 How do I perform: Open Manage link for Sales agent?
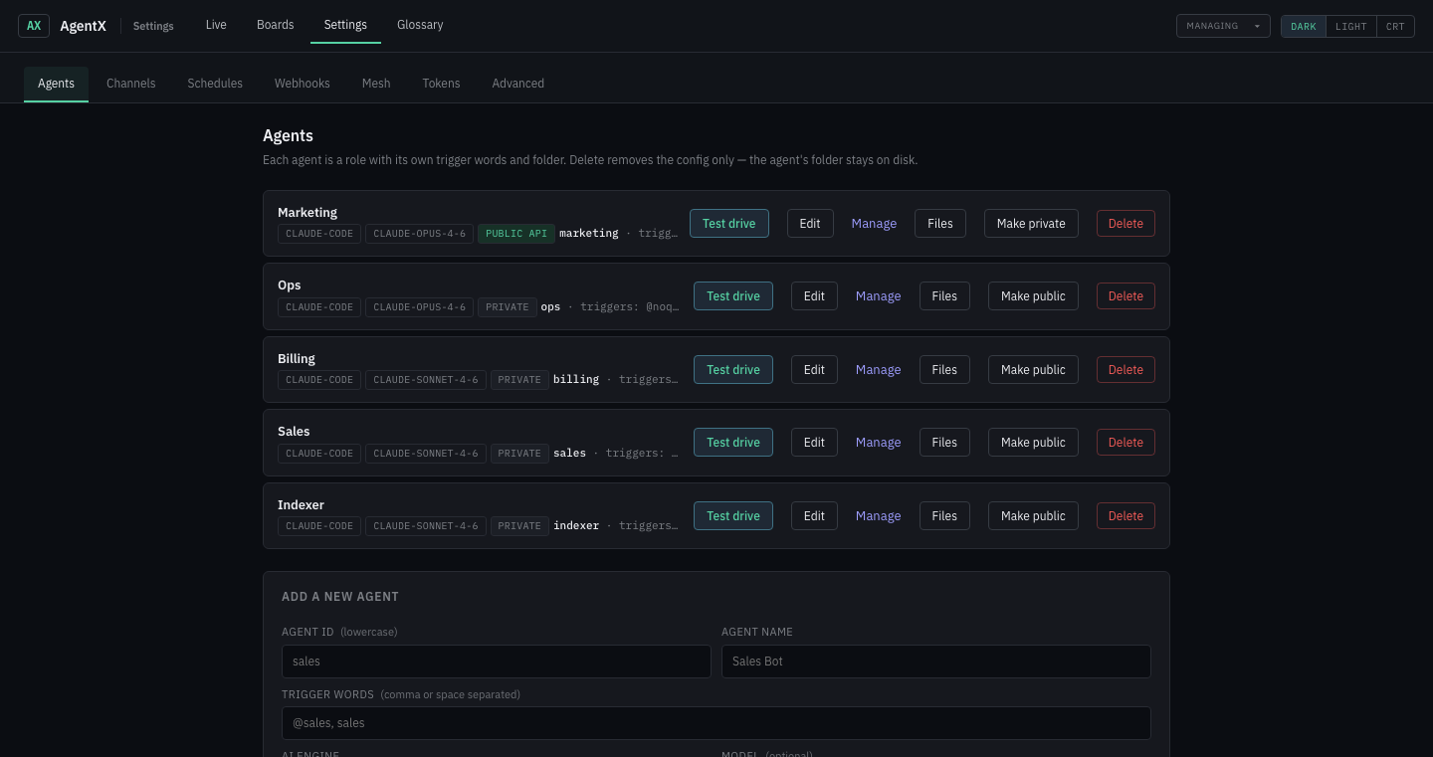(878, 443)
